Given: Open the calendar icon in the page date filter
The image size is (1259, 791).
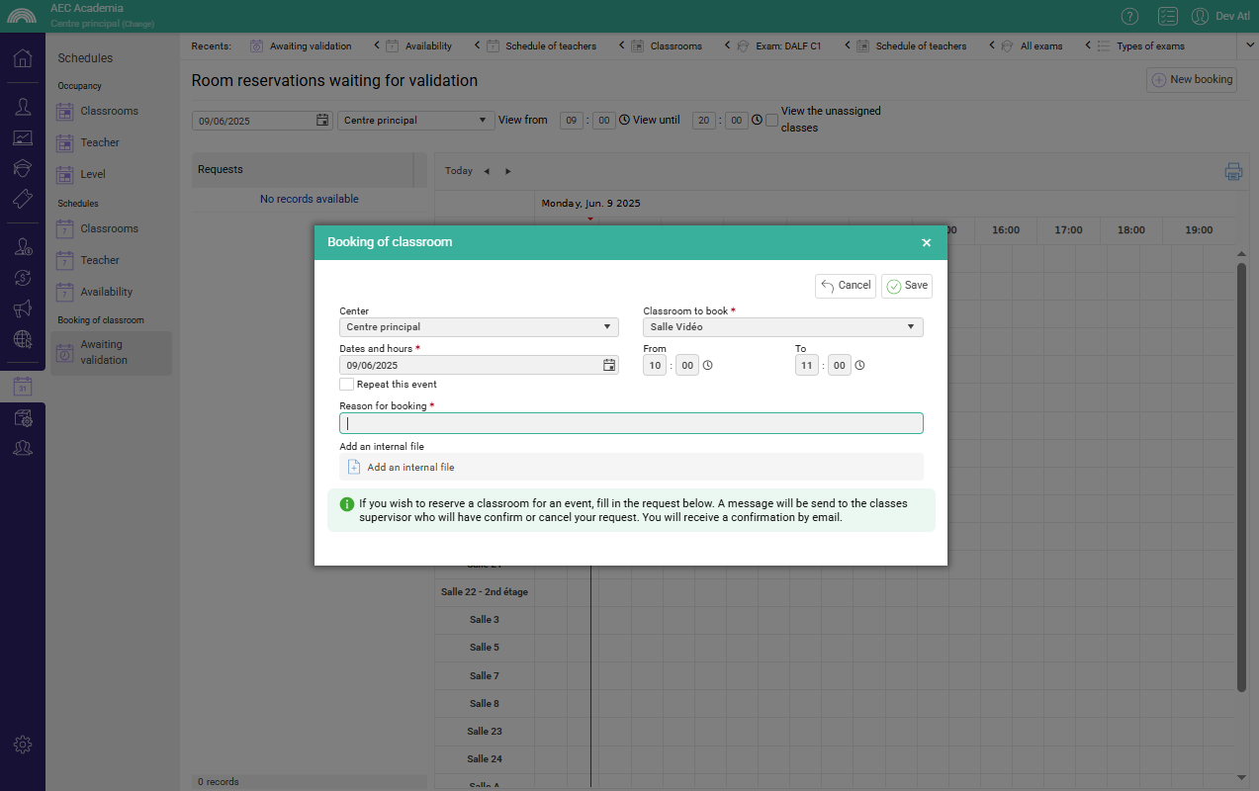Looking at the screenshot, I should (x=322, y=120).
